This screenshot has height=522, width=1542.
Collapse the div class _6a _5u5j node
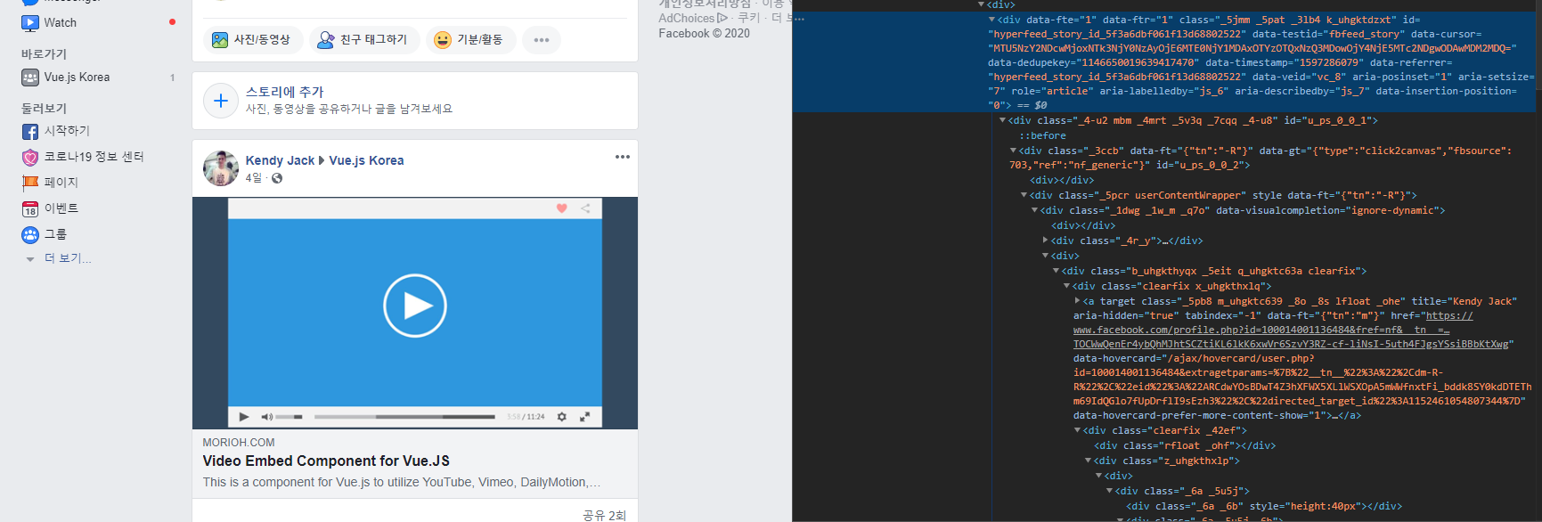(1110, 491)
